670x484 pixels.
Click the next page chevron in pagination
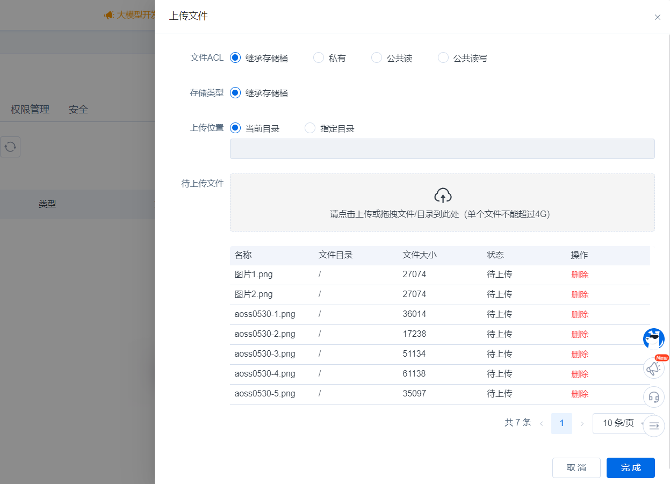(582, 423)
